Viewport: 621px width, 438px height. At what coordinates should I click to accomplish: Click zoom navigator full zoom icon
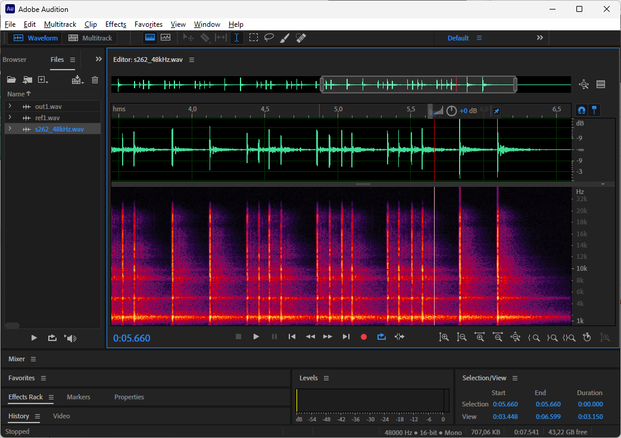point(583,85)
